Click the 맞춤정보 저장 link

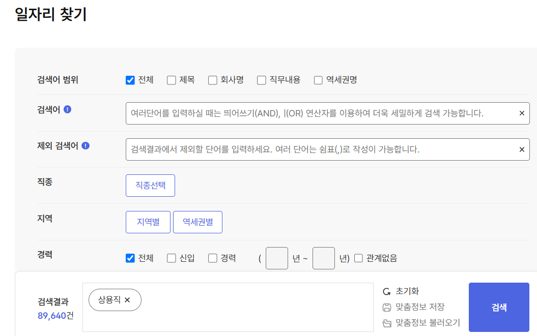click(420, 307)
